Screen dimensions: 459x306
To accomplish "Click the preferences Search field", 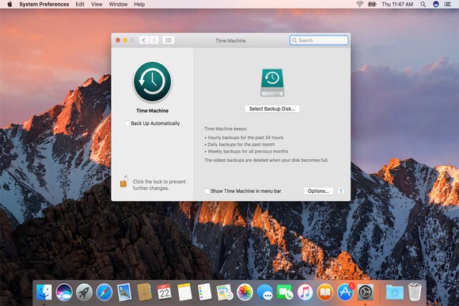I will (x=319, y=40).
